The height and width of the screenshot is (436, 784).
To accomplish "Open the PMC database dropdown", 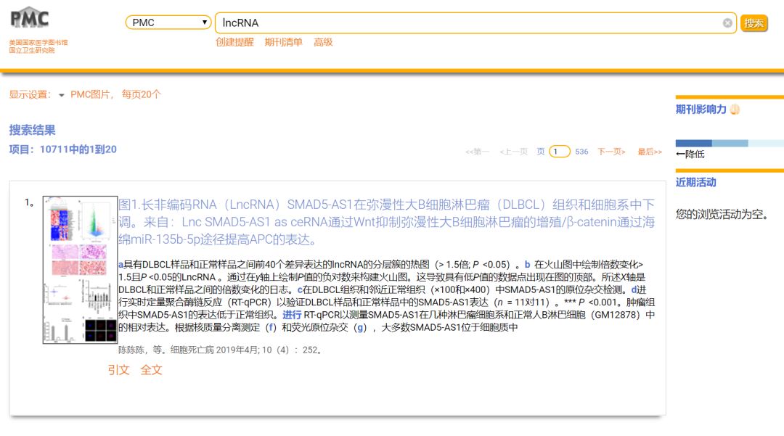I will click(x=168, y=22).
